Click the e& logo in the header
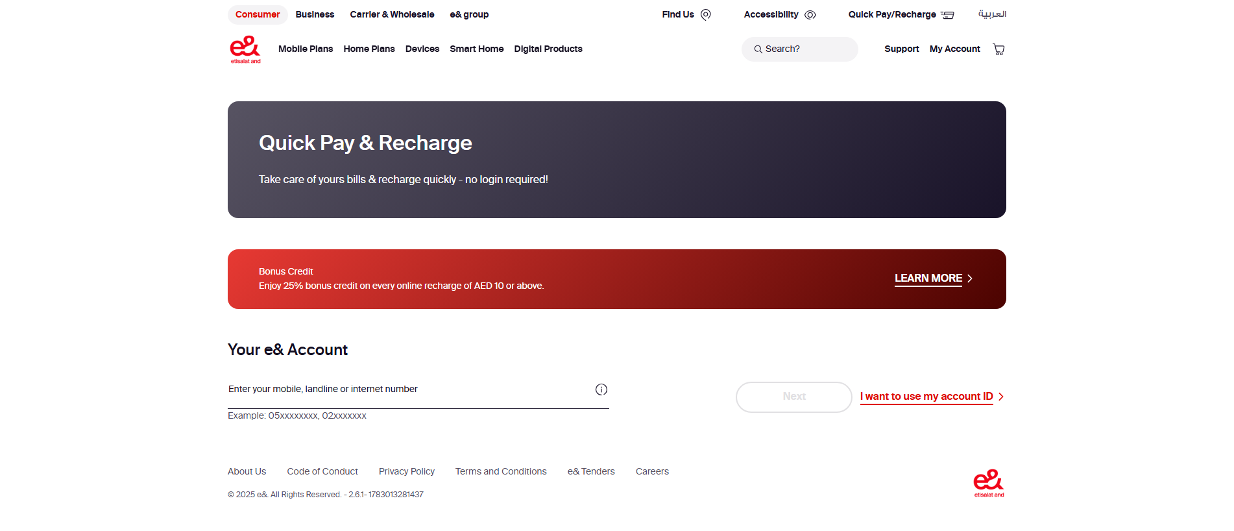The height and width of the screenshot is (531, 1234). coord(245,50)
